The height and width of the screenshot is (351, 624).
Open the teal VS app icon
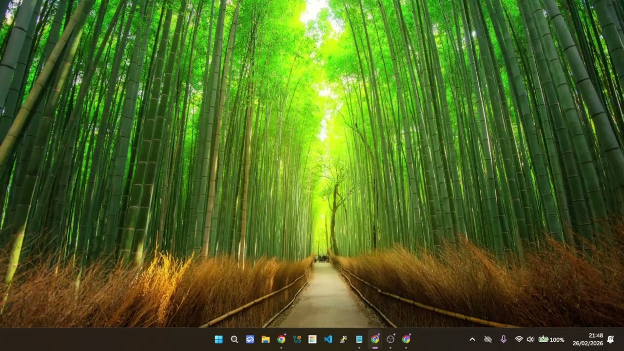pos(297,339)
